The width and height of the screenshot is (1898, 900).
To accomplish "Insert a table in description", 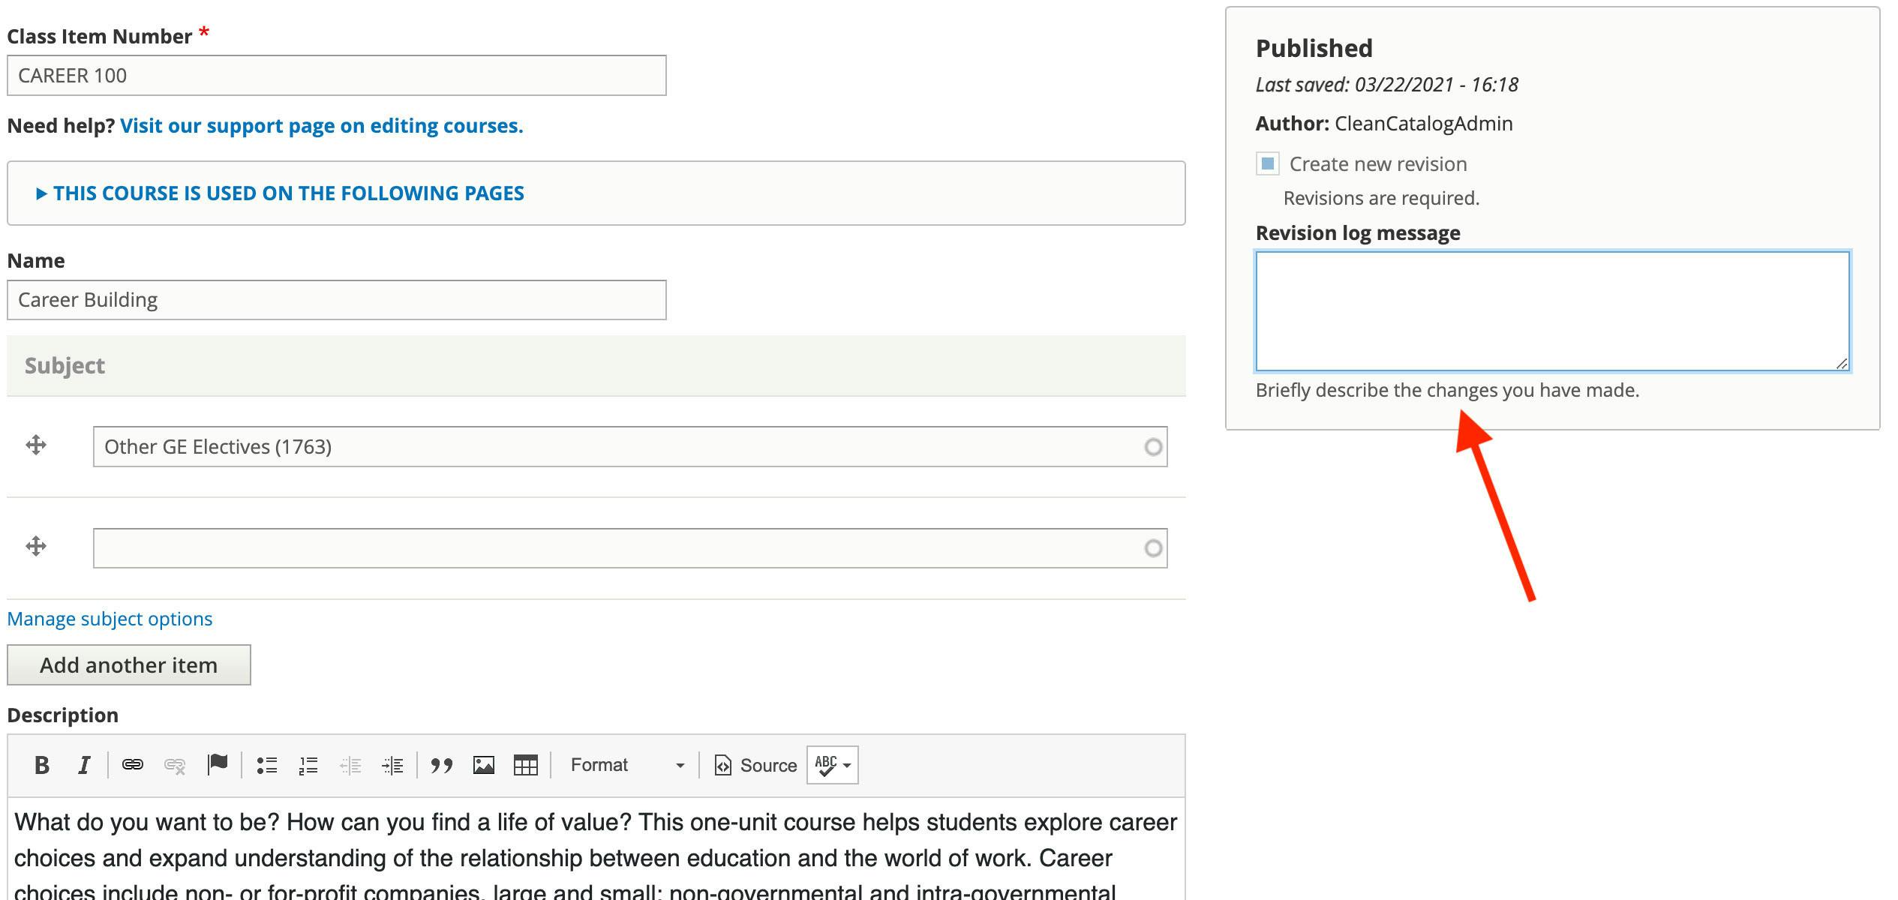I will pyautogui.click(x=525, y=765).
